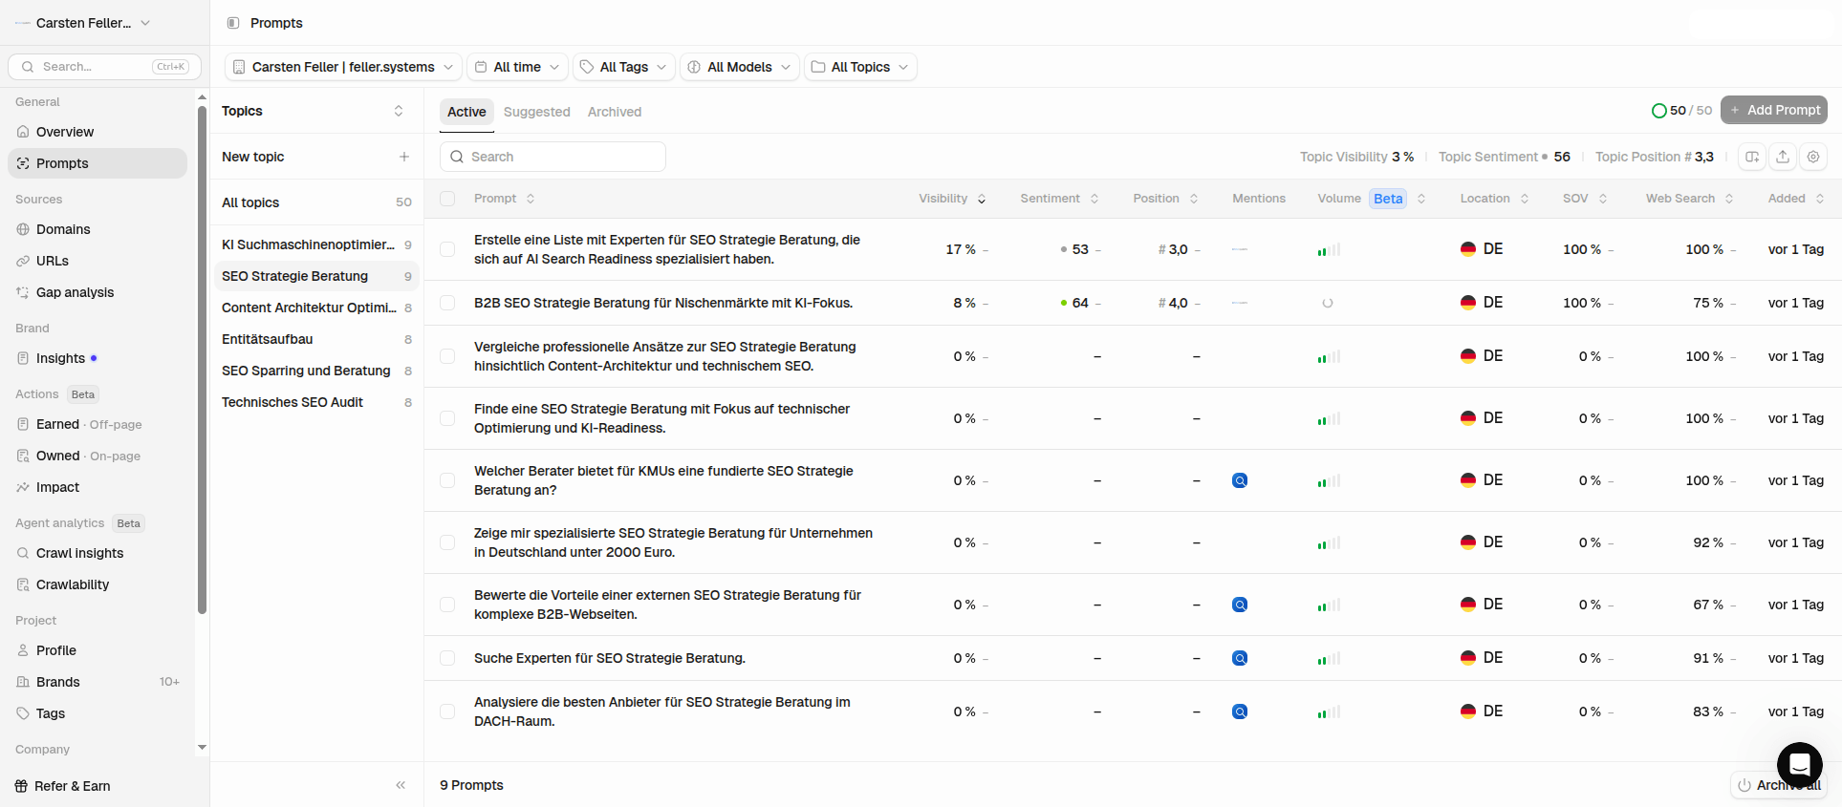Check the 'B2B SEO Strategie Beratung' row

pos(447,303)
